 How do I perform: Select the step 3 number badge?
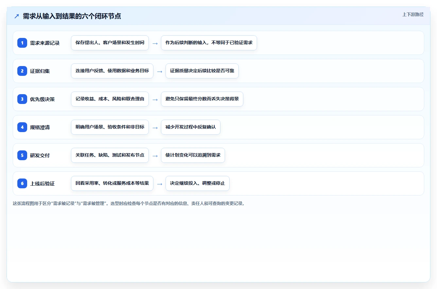click(x=22, y=99)
